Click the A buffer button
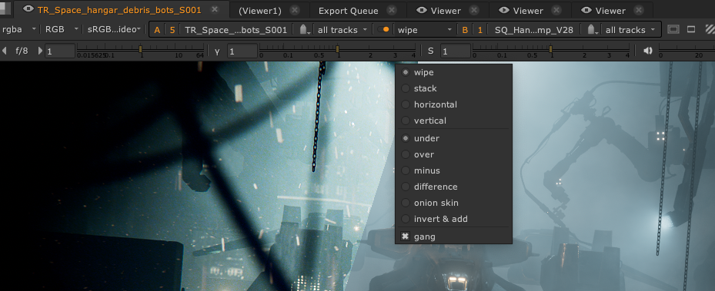Image resolution: width=715 pixels, height=291 pixels. 157,30
